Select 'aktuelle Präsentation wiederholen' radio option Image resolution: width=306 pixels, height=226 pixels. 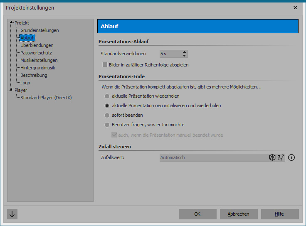pos(108,96)
